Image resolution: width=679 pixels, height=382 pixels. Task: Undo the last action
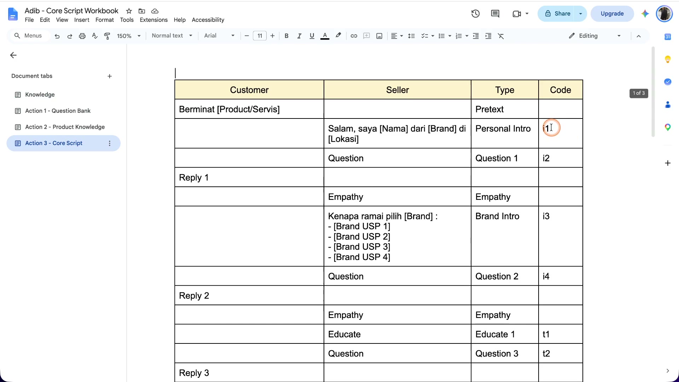coord(57,36)
